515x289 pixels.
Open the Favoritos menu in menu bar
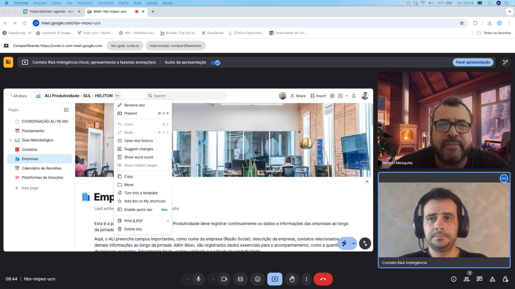pos(106,3)
